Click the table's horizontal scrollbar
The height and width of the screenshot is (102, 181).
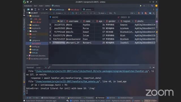pyautogui.click(x=95, y=65)
